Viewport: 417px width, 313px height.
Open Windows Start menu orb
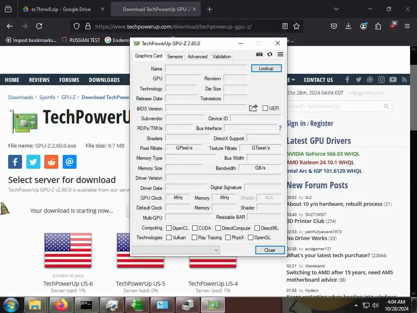coord(11,305)
